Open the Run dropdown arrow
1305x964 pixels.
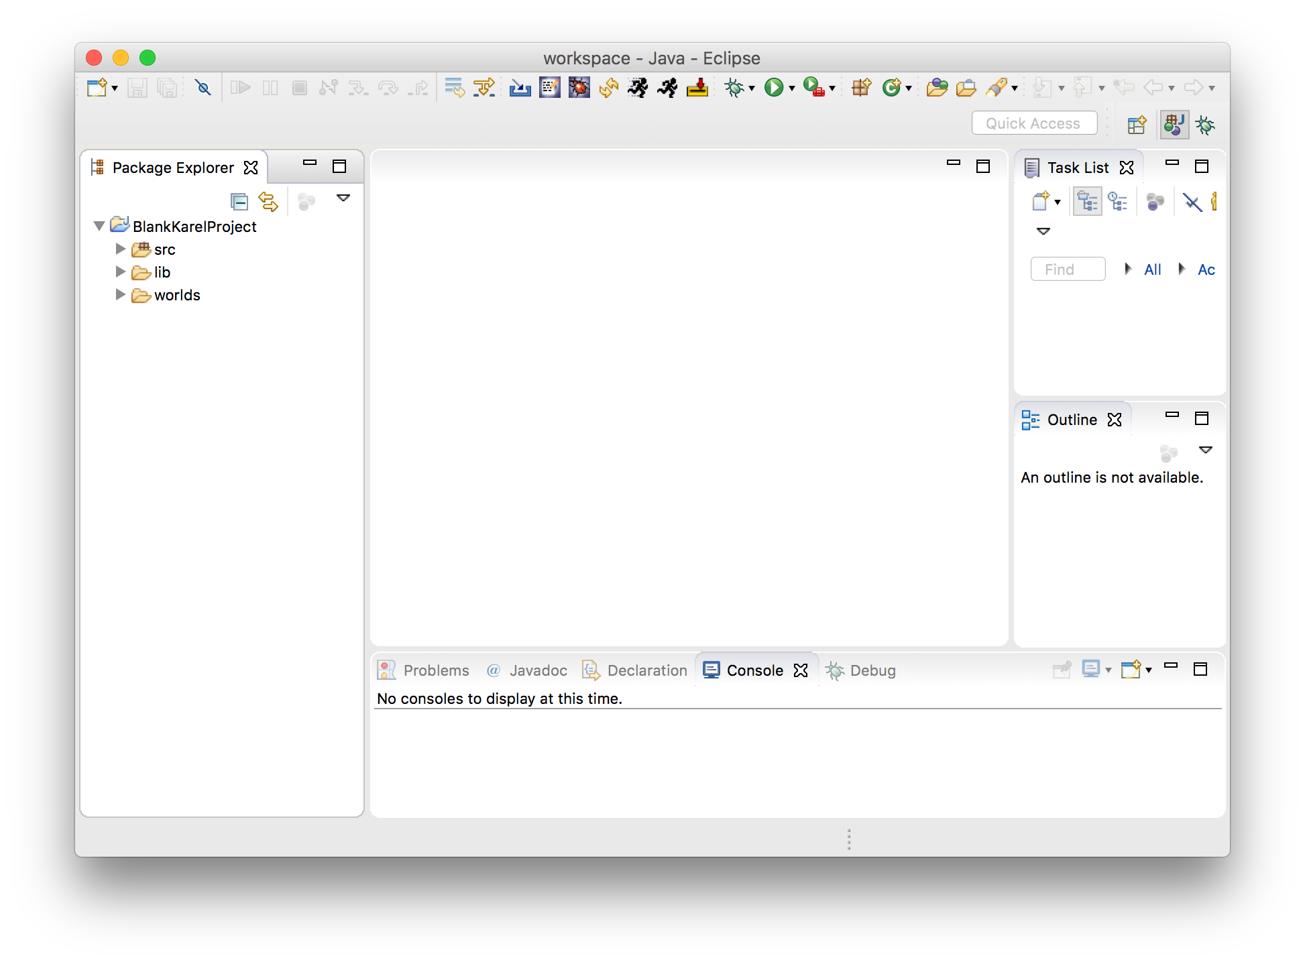point(792,88)
